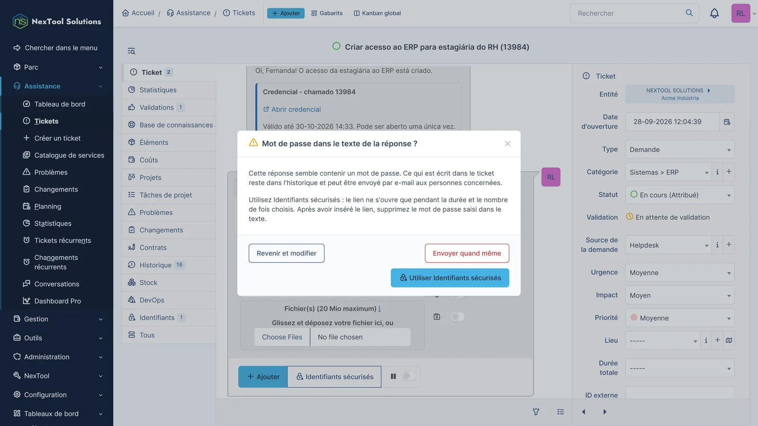Click the Choose Files button
The image size is (758, 426).
point(282,337)
